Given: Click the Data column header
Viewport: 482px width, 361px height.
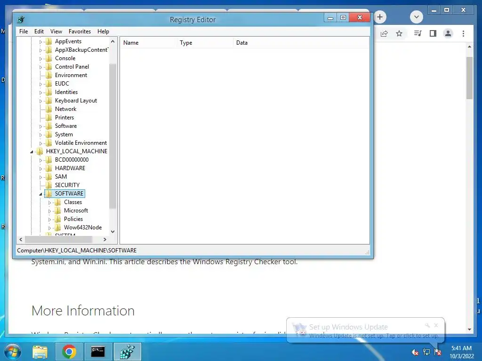Looking at the screenshot, I should pyautogui.click(x=301, y=43).
